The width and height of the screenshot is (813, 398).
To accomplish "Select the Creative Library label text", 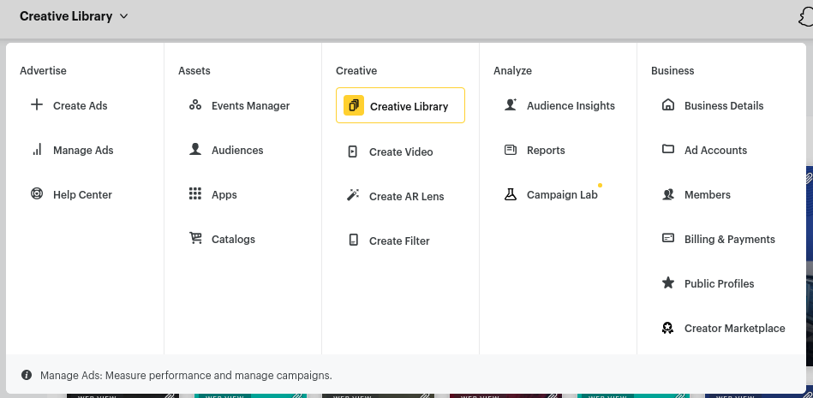I will click(409, 107).
